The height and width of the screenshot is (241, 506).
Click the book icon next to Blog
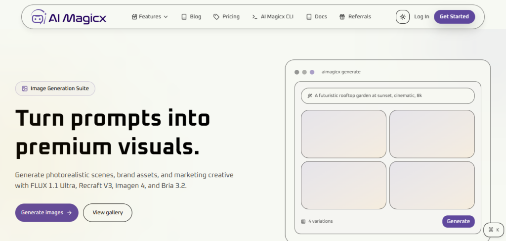[184, 17]
